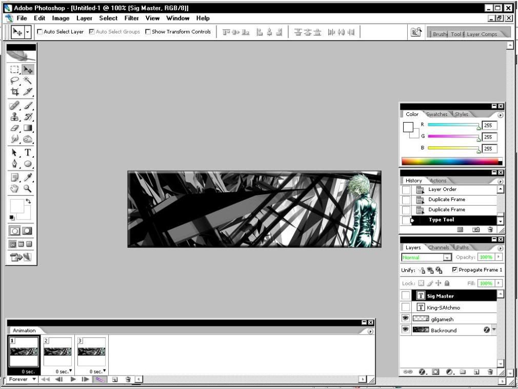
Task: Expand Backround layer effects arrow
Action: [x=494, y=329]
